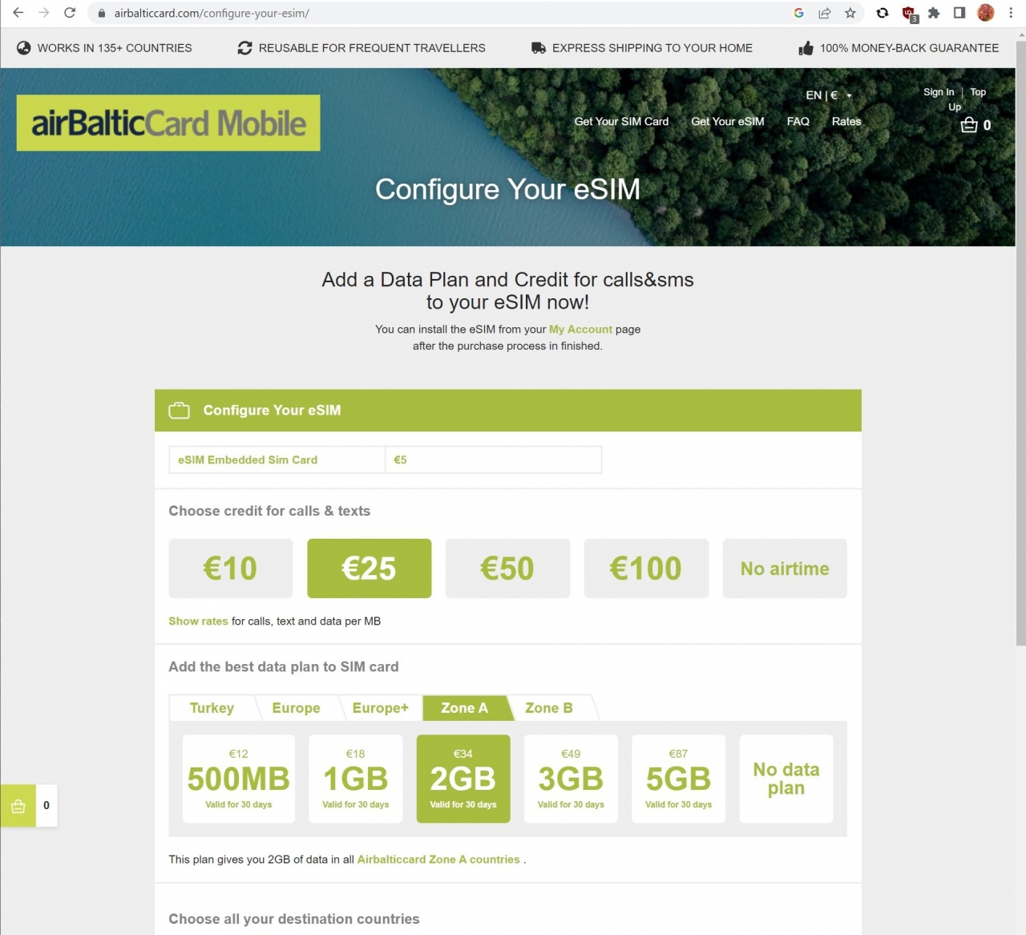This screenshot has width=1026, height=935.
Task: Select the 5GB data plan
Action: [x=678, y=779]
